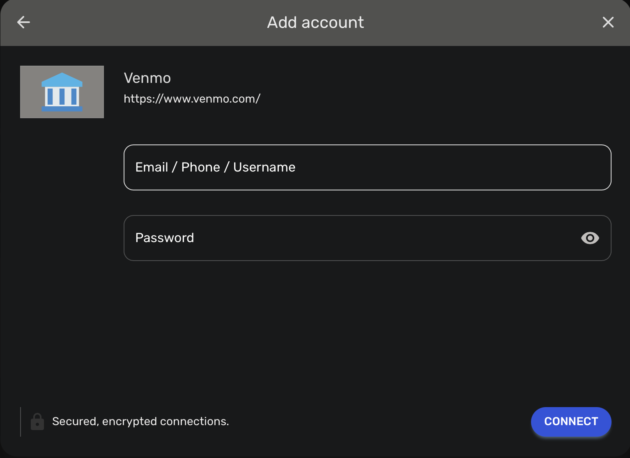Click the blue bank building icon
This screenshot has width=630, height=458.
62,92
